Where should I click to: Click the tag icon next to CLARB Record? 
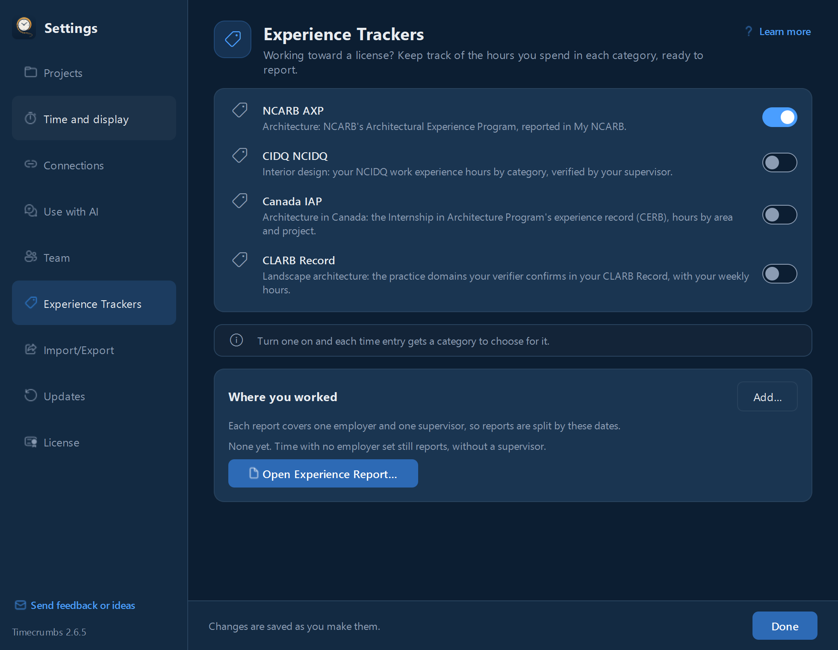pos(240,260)
